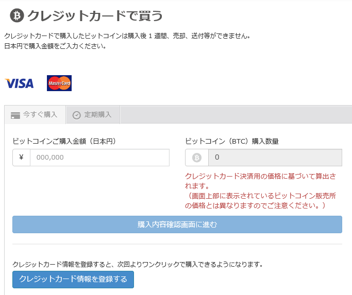Click the red credit card price warning text
Viewport: 352px width, 295px height.
(260, 190)
